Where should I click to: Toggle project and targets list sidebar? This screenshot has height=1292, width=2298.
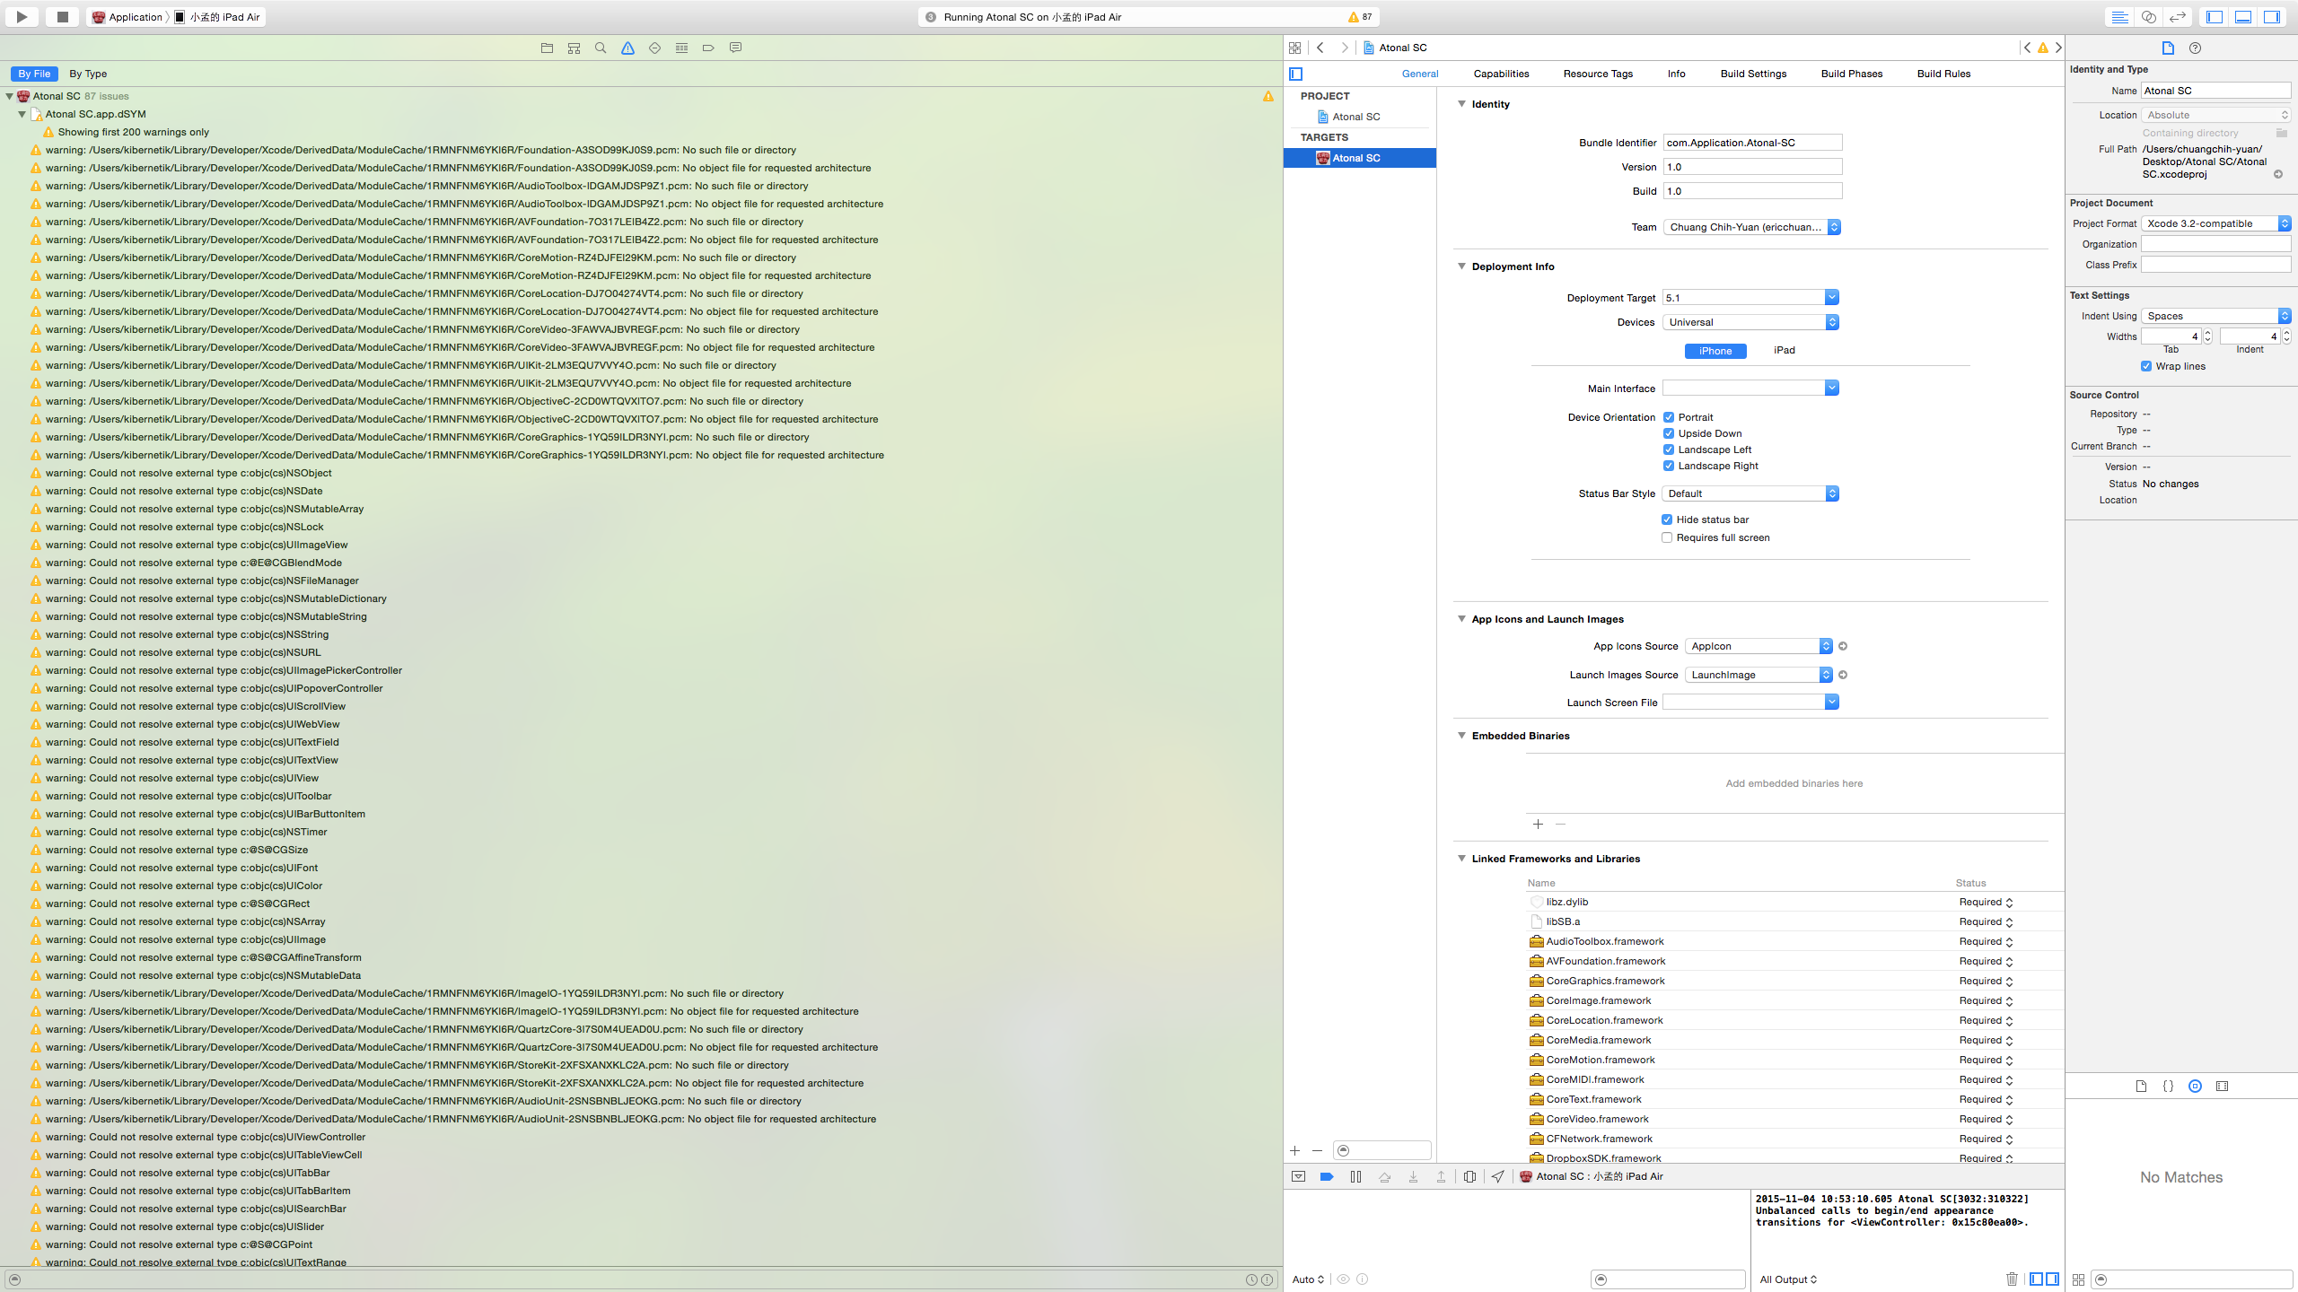[x=1295, y=74]
